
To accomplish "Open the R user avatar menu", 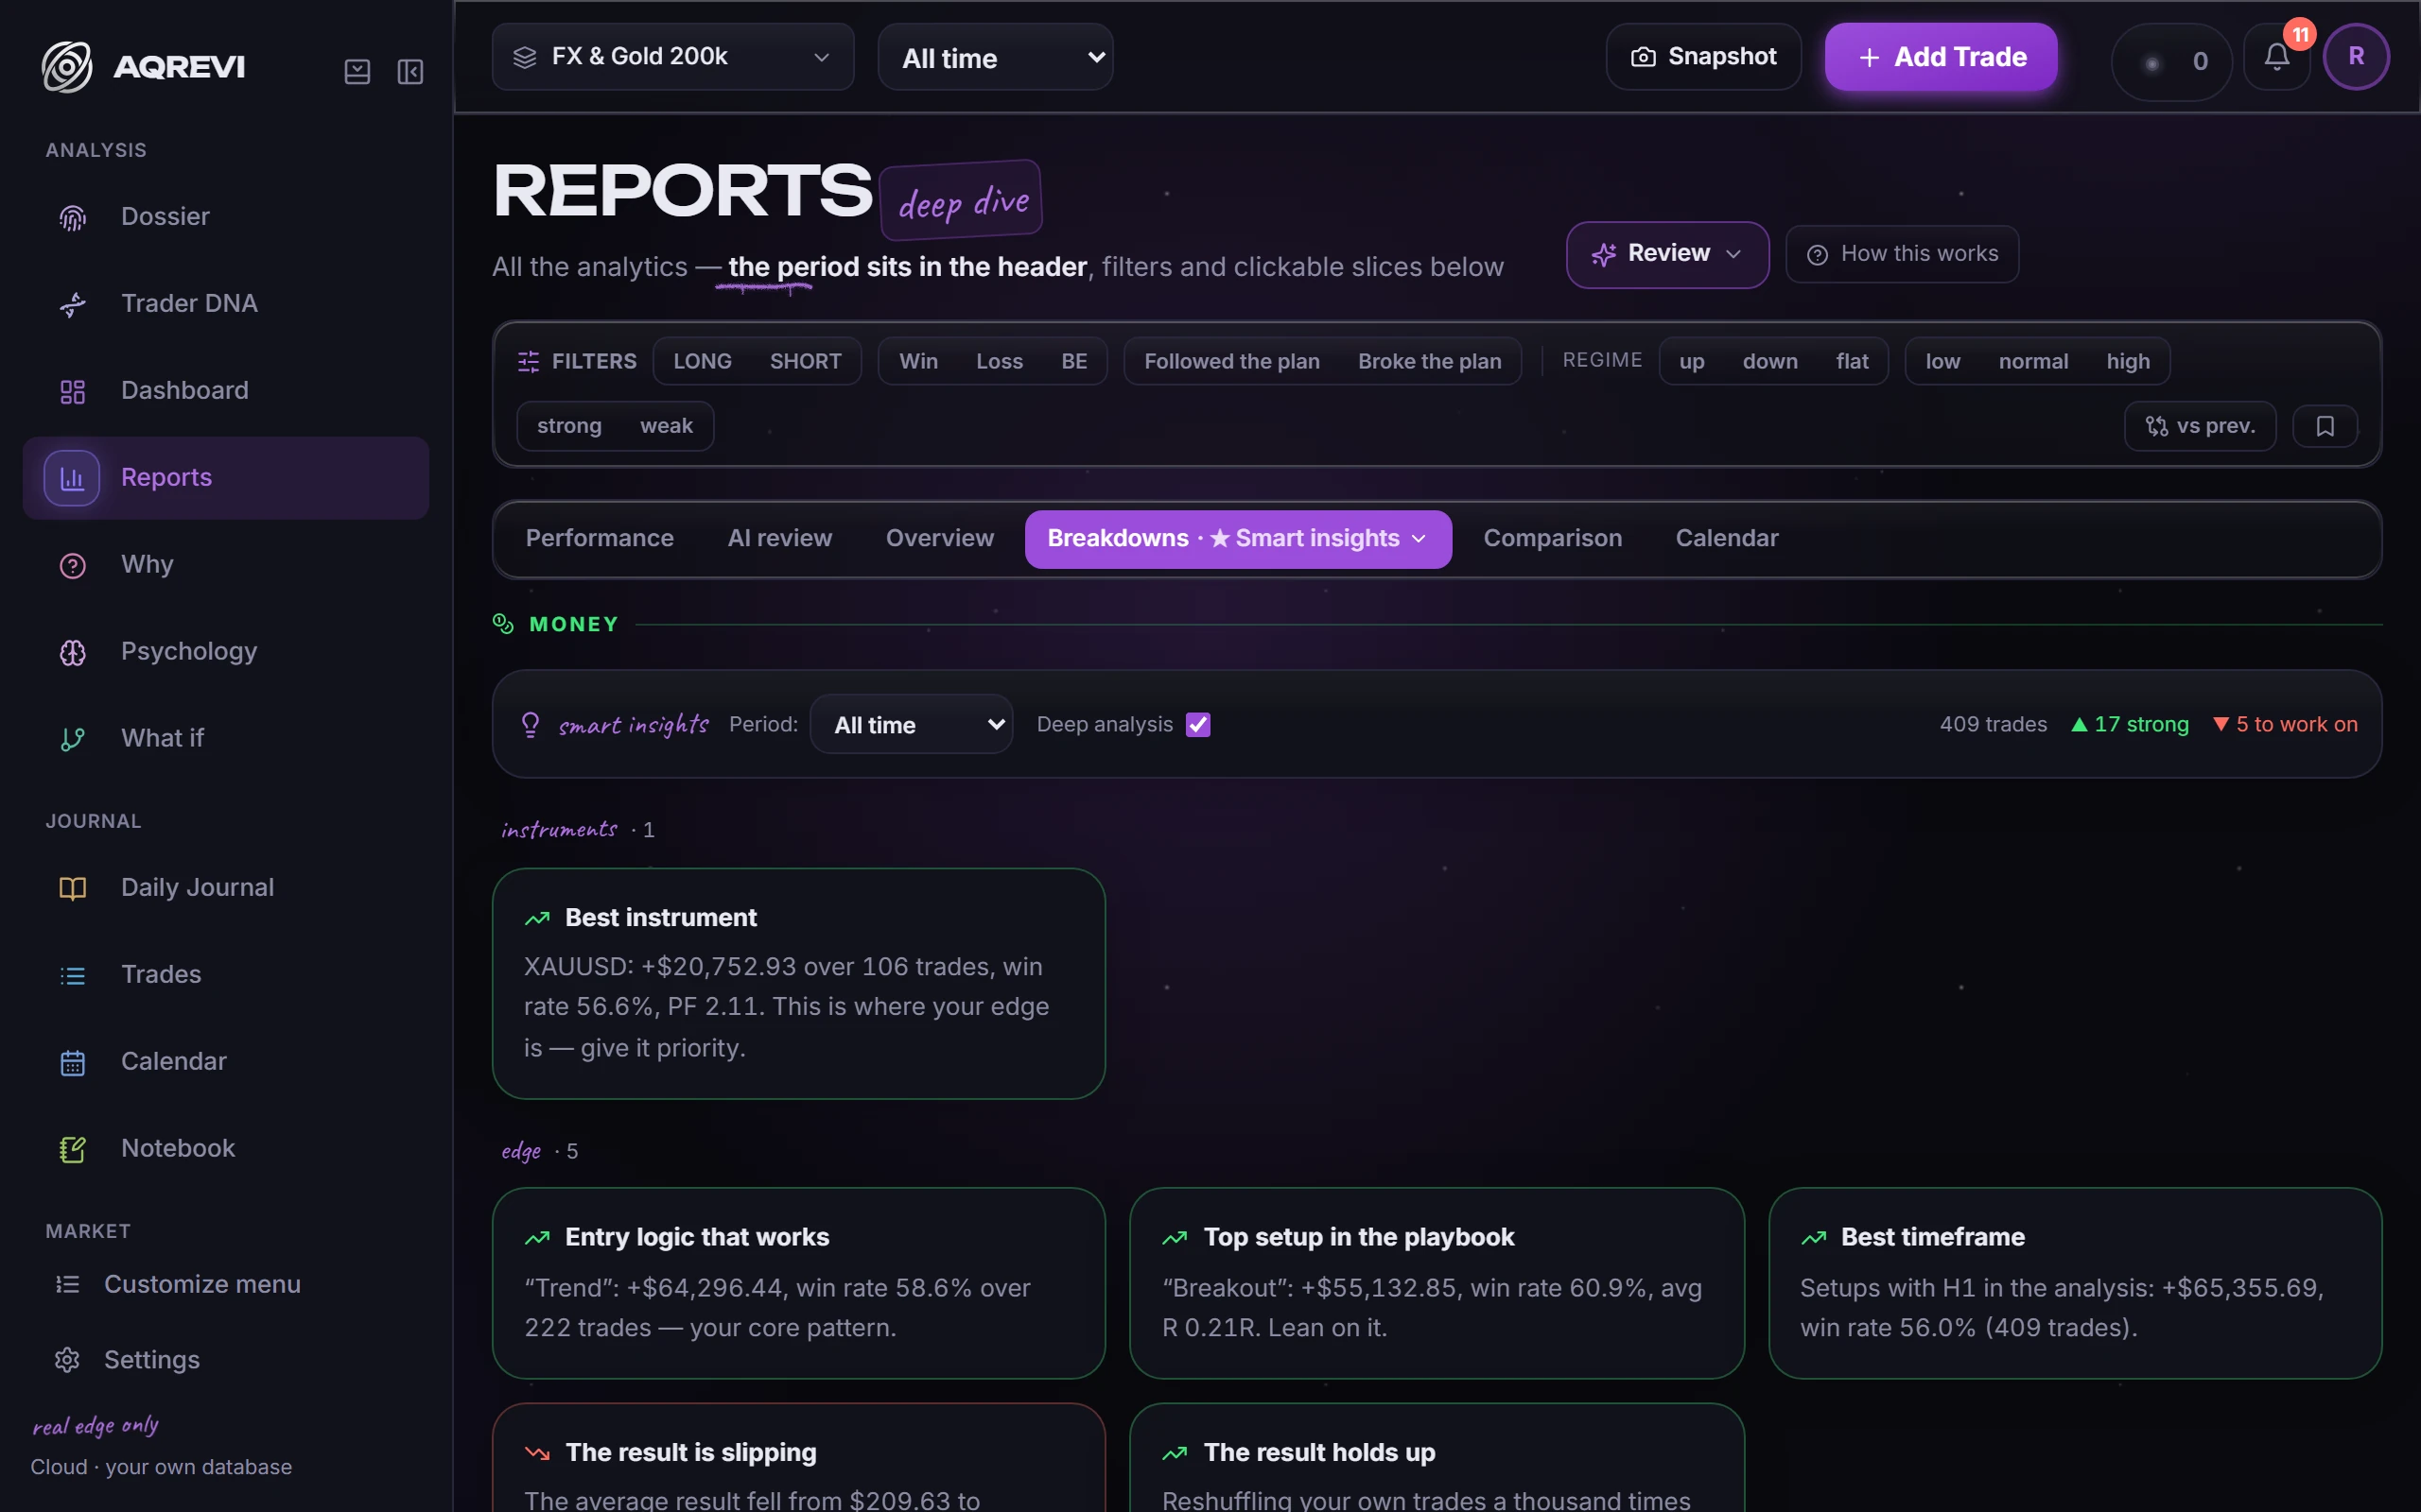I will tap(2356, 57).
